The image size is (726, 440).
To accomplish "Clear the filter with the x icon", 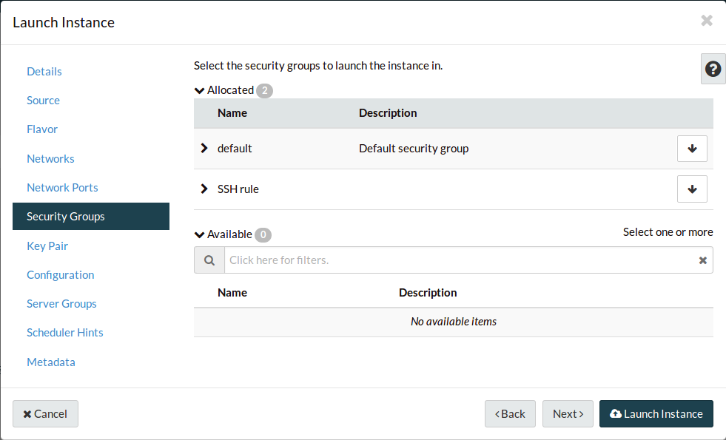I will coord(702,260).
